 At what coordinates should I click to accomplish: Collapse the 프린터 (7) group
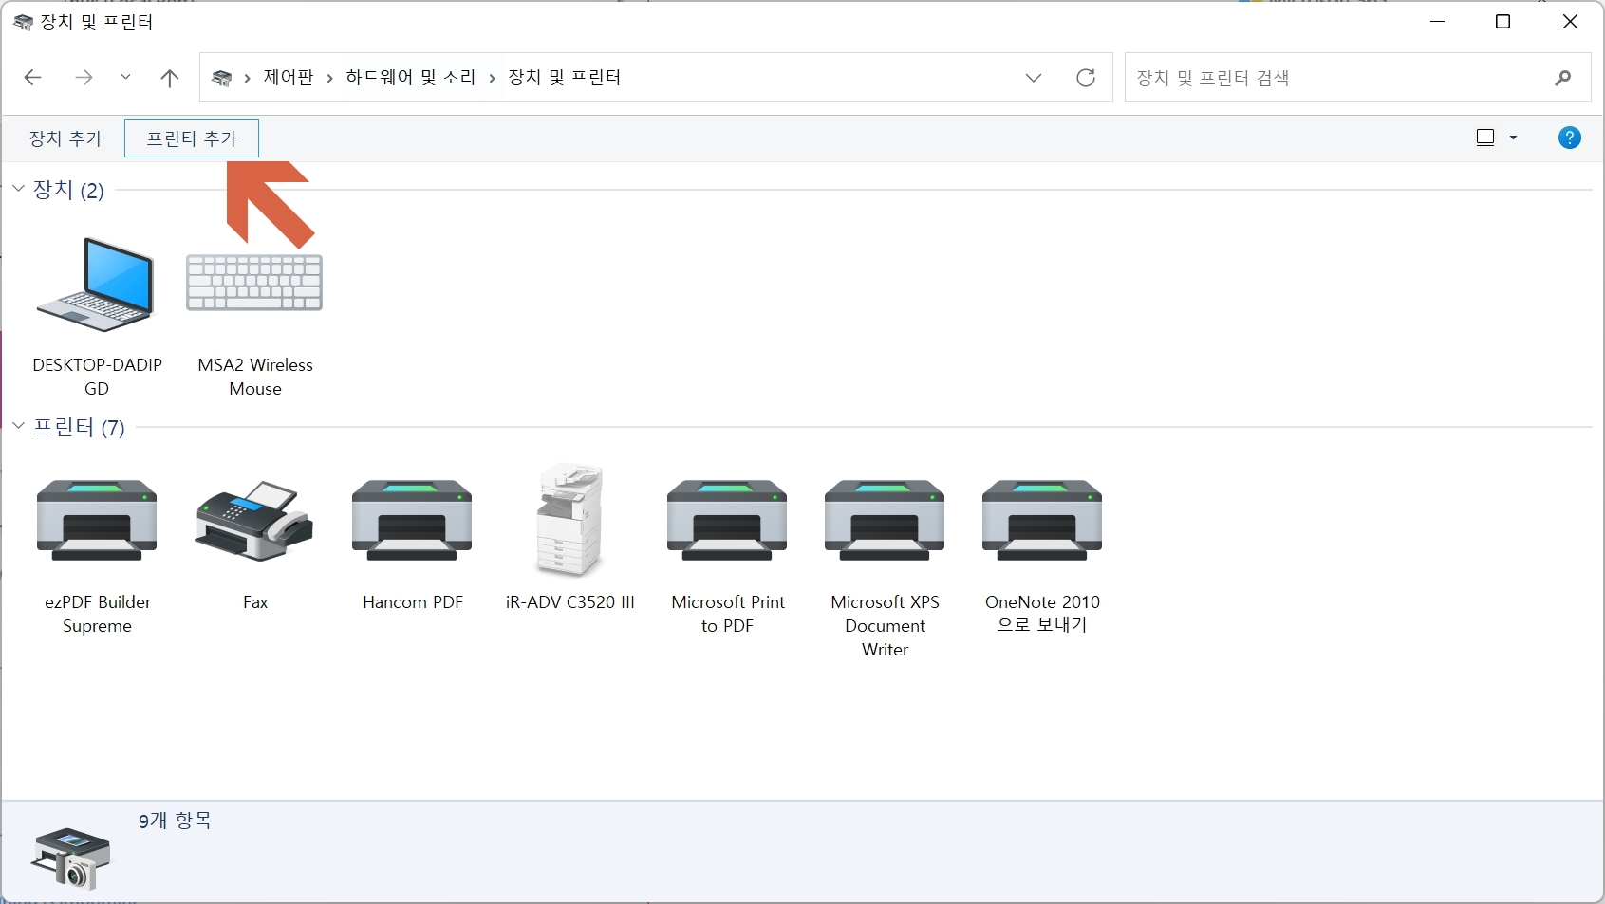click(18, 425)
